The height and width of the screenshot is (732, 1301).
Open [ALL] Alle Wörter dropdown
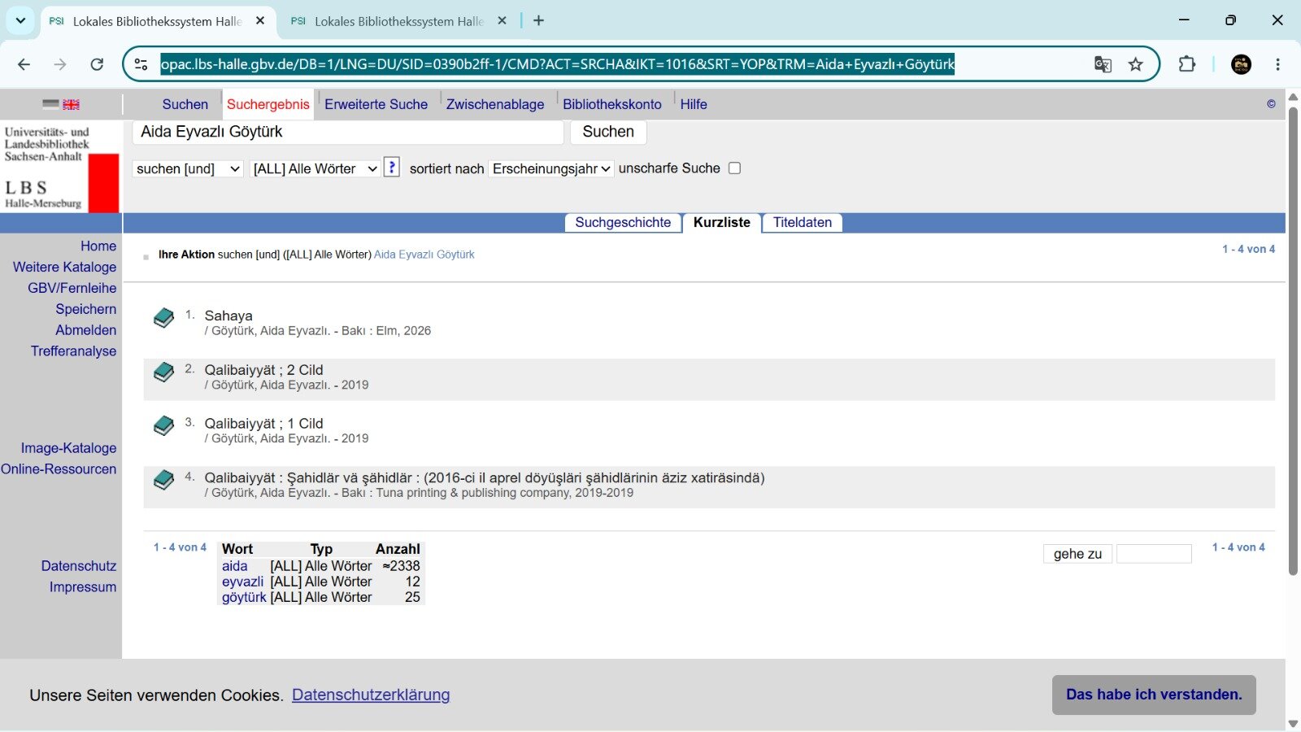(x=315, y=168)
